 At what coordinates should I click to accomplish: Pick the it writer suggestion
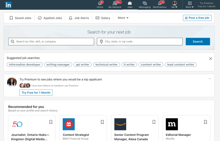(129, 65)
